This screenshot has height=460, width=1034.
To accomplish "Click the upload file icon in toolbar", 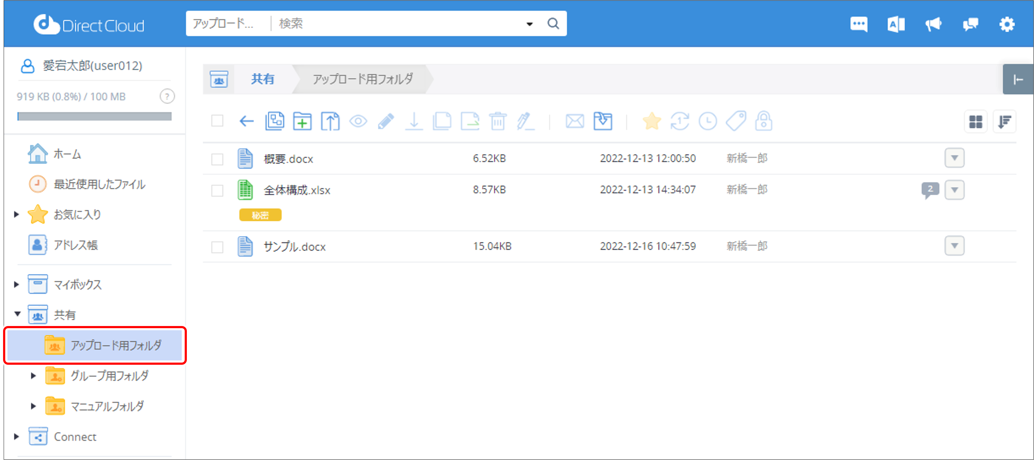I will coord(330,121).
